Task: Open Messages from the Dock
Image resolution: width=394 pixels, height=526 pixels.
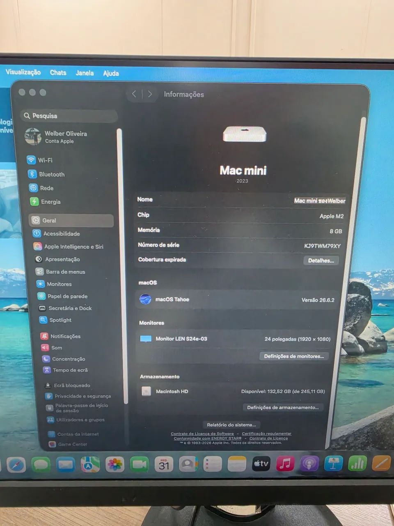Action: [x=41, y=465]
